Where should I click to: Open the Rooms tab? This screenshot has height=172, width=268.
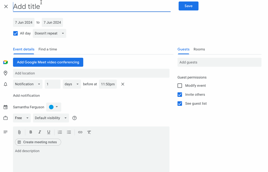[199, 49]
